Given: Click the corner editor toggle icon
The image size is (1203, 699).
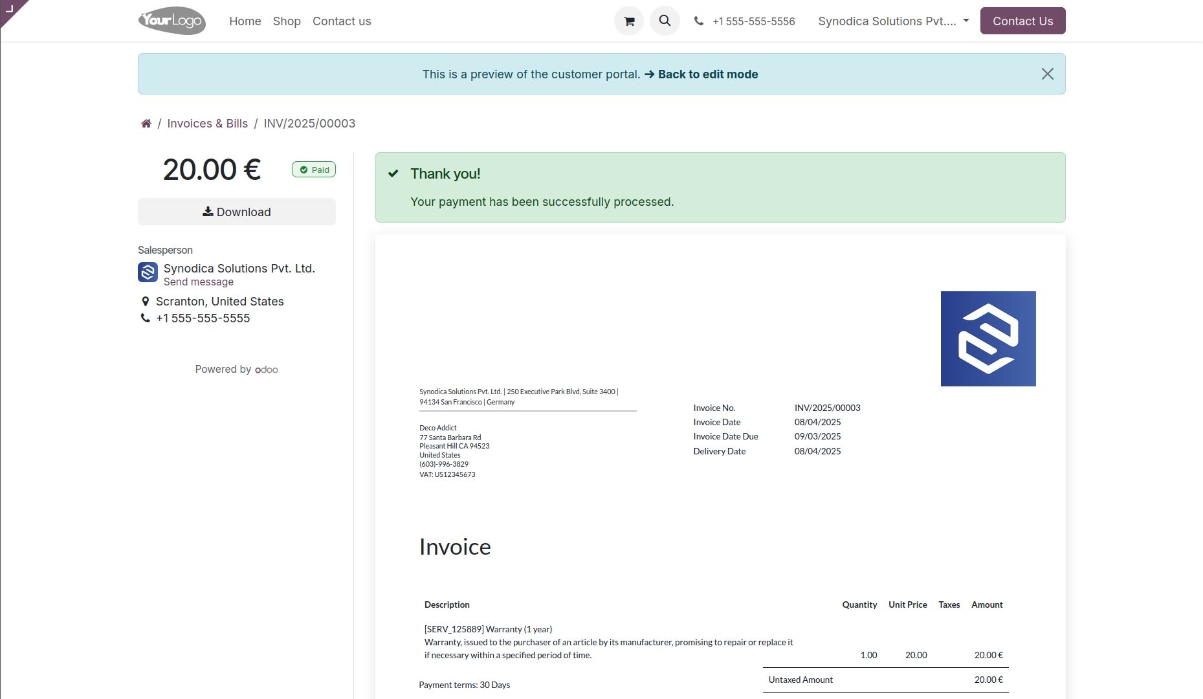Looking at the screenshot, I should [10, 8].
